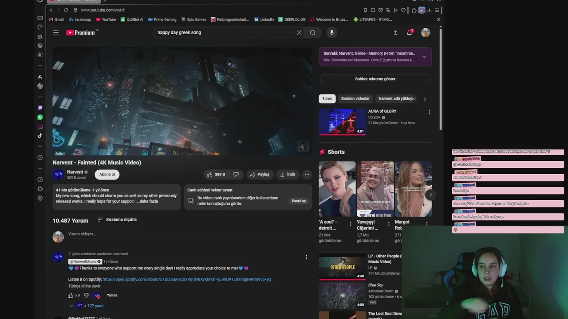The image size is (568, 319).
Task: Open extensions cube in sidebar
Action: click(40, 189)
